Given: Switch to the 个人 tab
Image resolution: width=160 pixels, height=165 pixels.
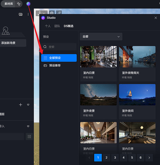Looking at the screenshot, I should [48, 26].
